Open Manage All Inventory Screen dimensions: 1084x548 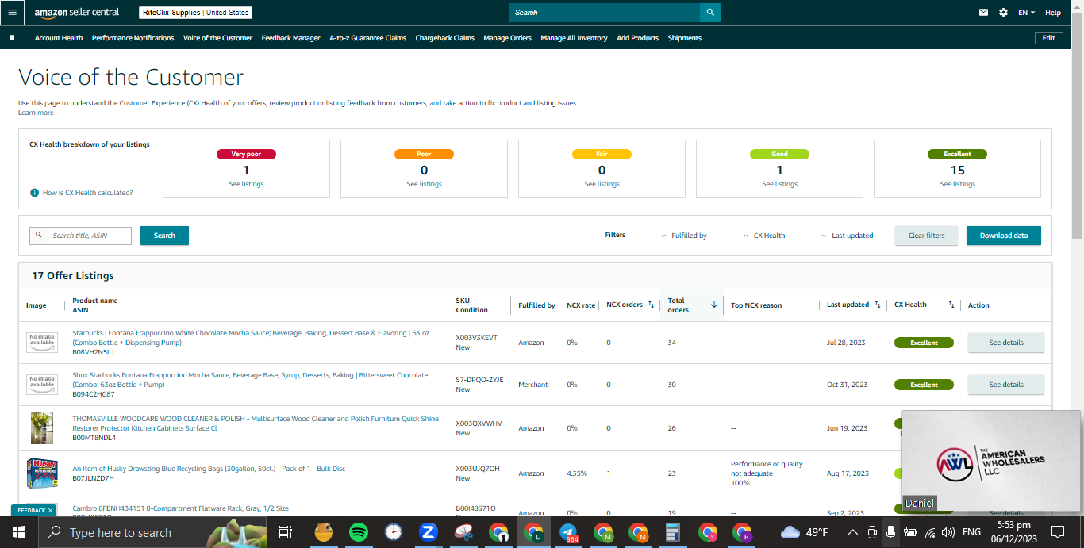575,38
